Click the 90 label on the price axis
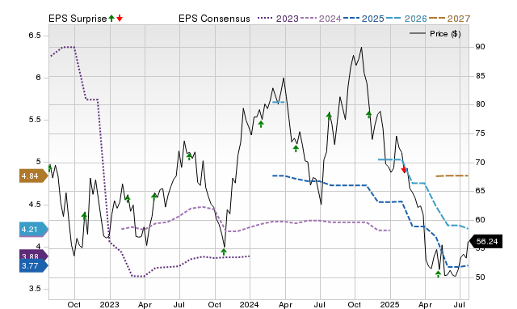 [480, 47]
